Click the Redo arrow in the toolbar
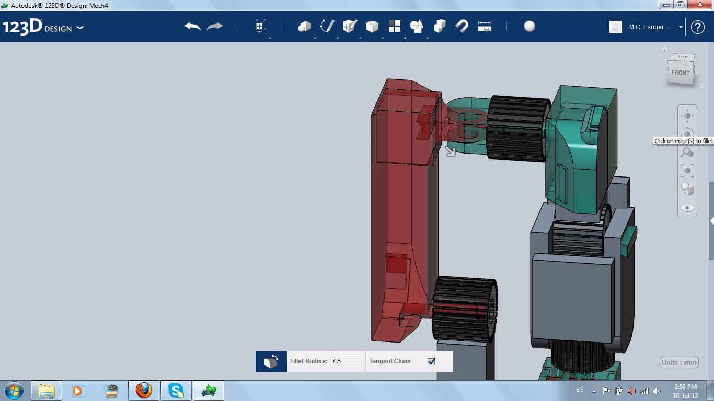714x401 pixels. (215, 27)
